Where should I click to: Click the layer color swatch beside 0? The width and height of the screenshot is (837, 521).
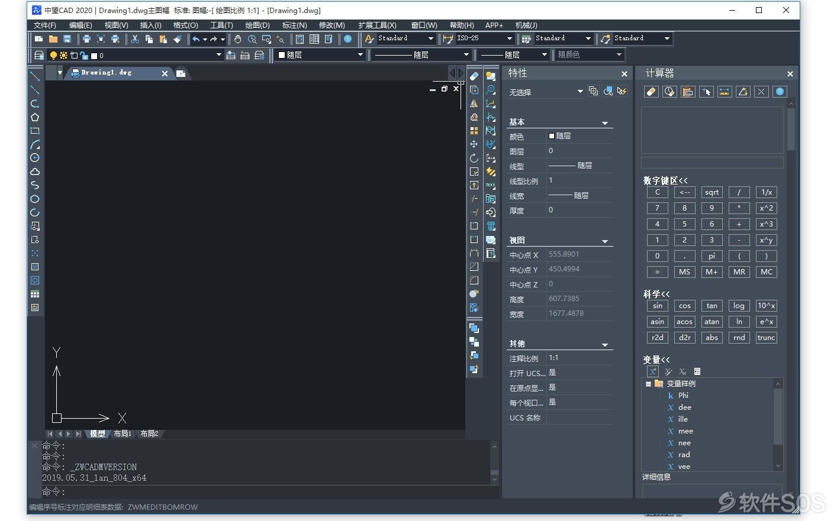pos(94,56)
